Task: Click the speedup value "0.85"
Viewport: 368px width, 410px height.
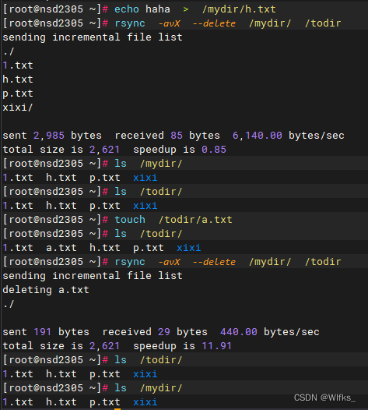Action: 214,150
